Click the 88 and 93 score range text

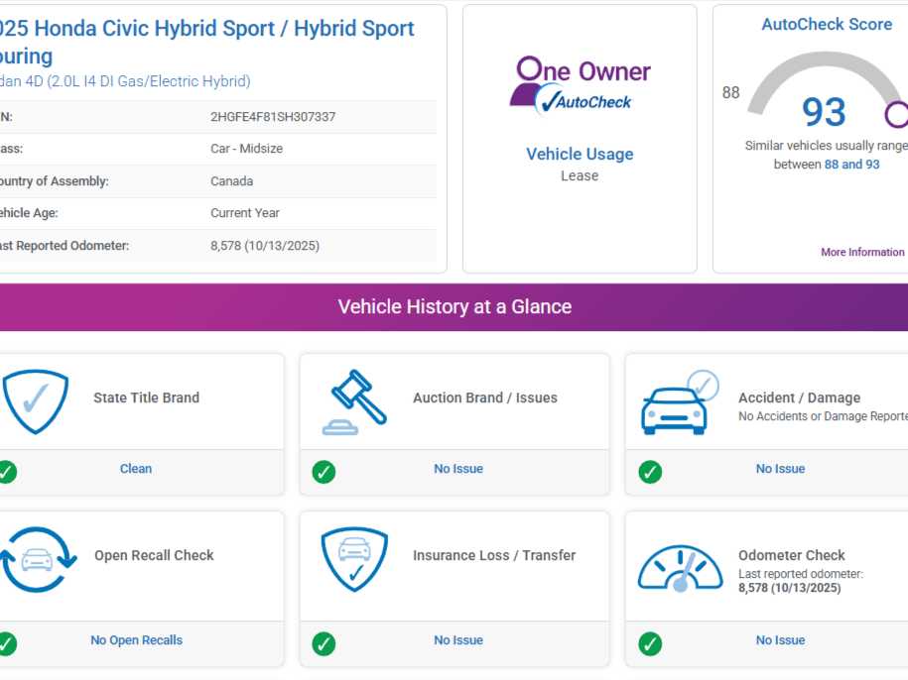pyautogui.click(x=851, y=165)
